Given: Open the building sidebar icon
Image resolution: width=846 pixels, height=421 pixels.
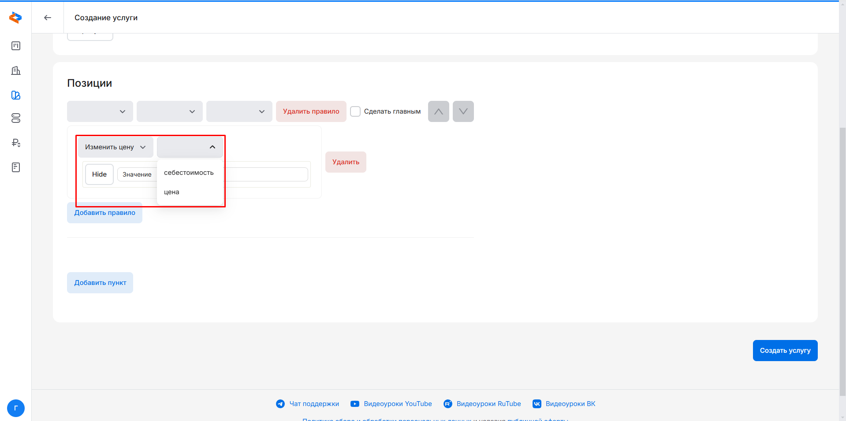Looking at the screenshot, I should 16,70.
